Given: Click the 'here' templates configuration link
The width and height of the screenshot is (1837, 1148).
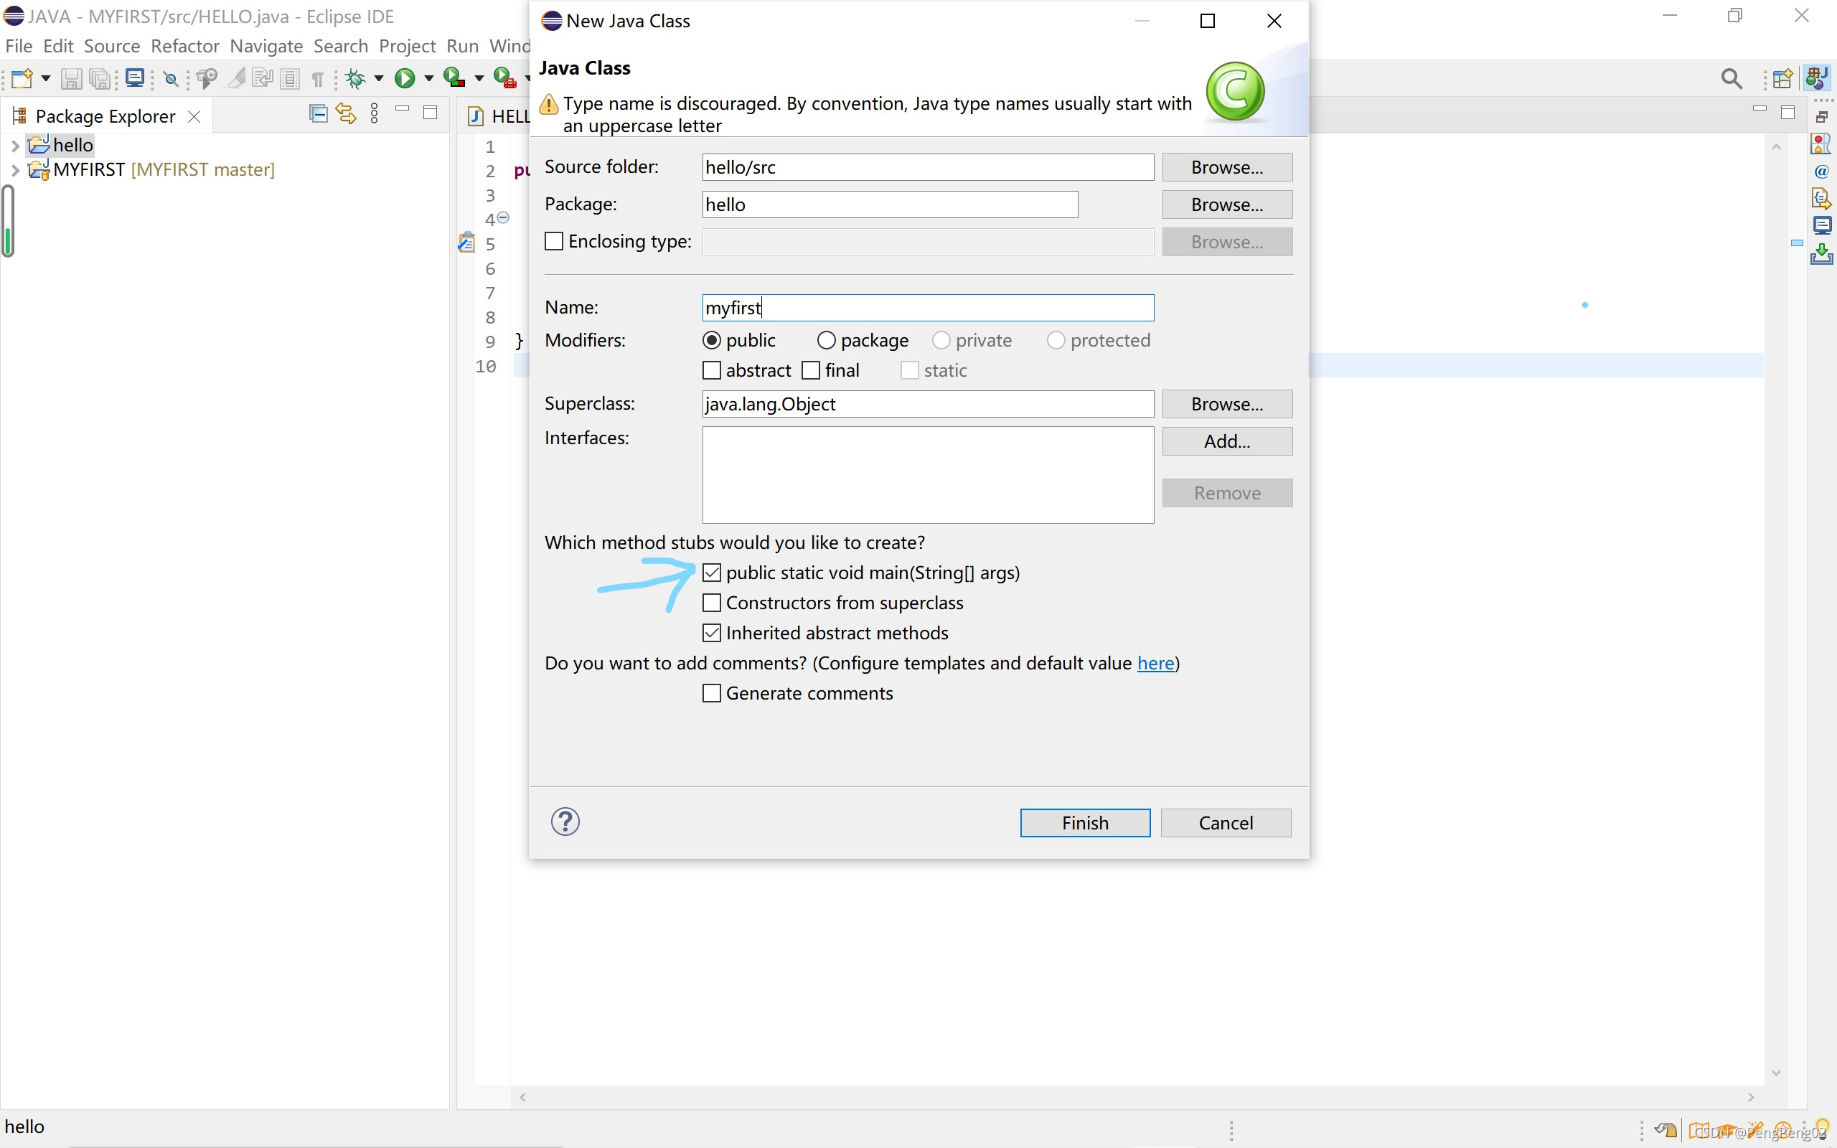Looking at the screenshot, I should pos(1155,664).
